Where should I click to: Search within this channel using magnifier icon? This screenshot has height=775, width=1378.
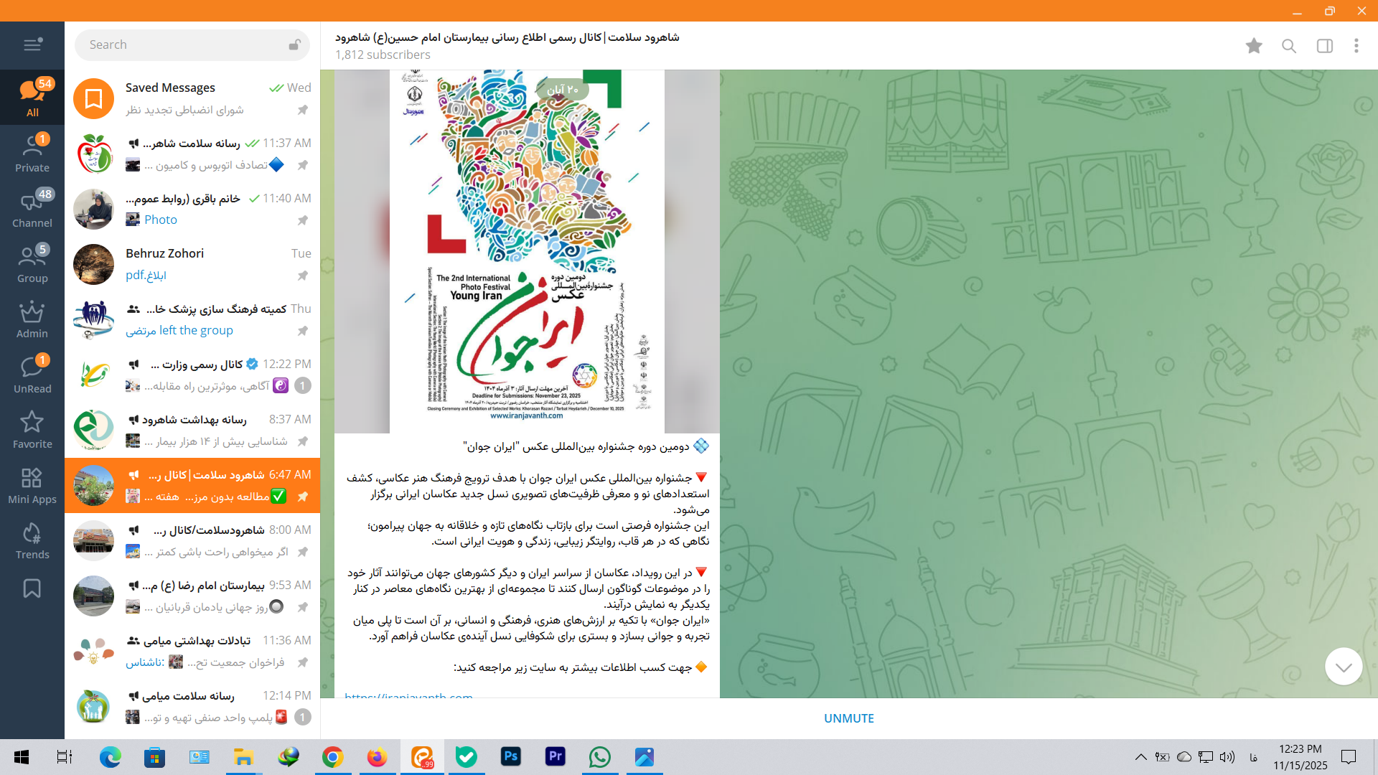point(1289,46)
